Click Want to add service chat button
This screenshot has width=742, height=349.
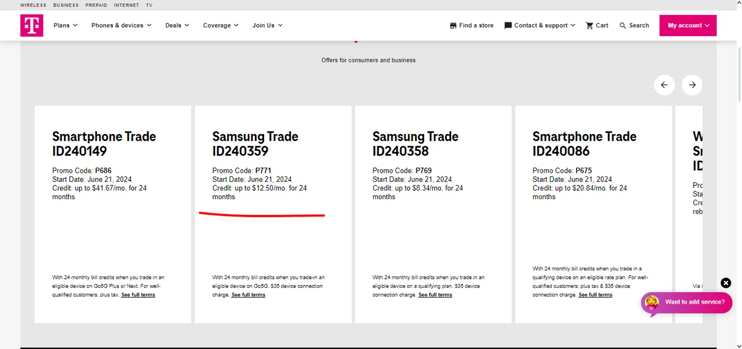point(687,302)
